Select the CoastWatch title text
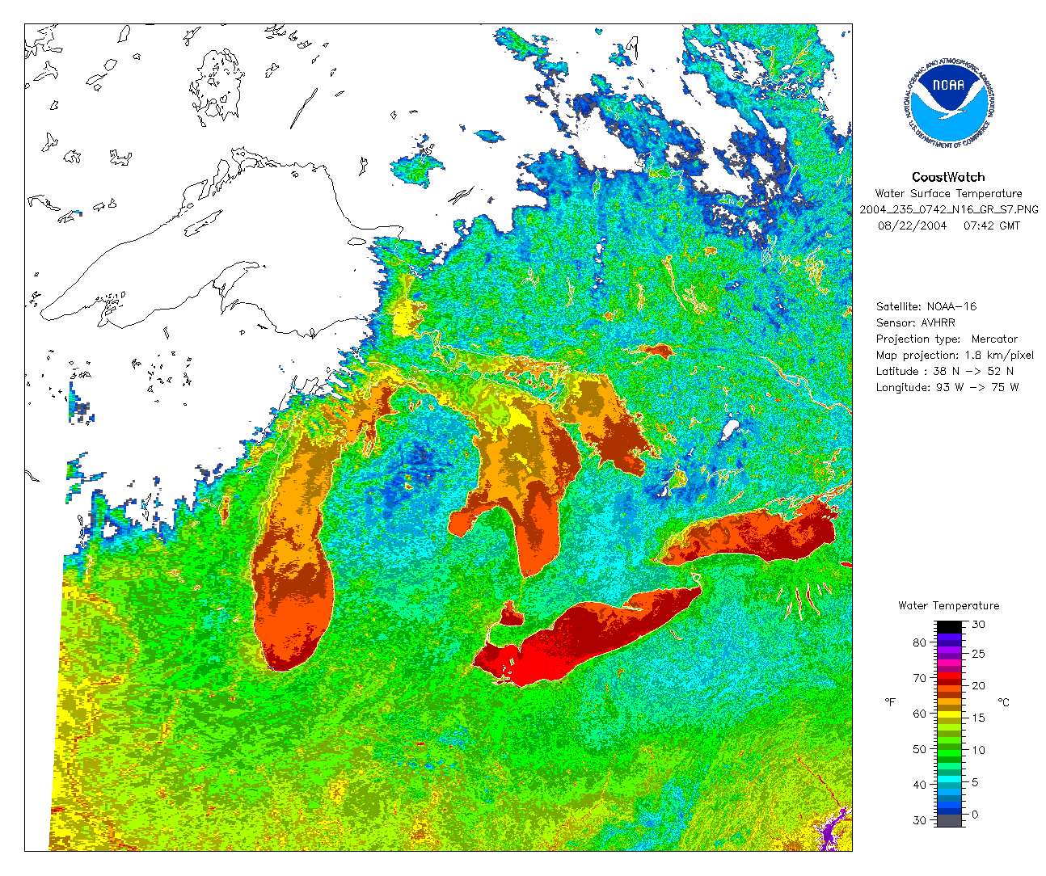The height and width of the screenshot is (876, 1046). 948,177
